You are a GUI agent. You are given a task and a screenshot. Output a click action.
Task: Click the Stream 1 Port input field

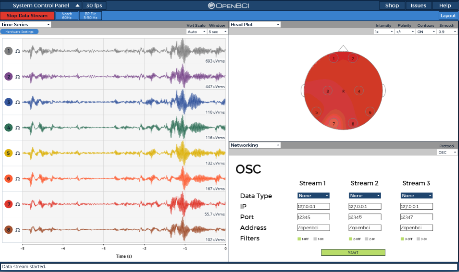click(x=313, y=217)
